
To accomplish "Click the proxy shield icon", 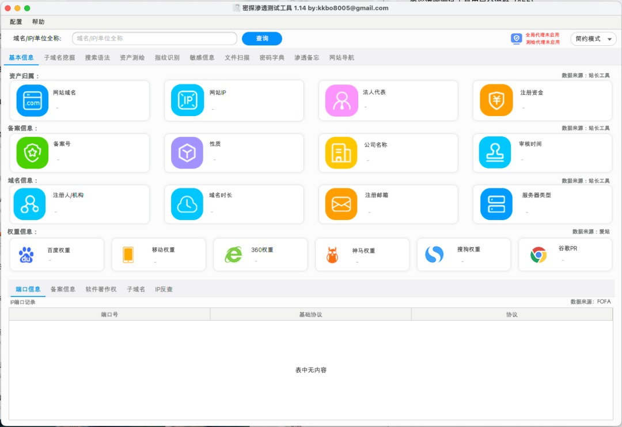I will tap(516, 39).
